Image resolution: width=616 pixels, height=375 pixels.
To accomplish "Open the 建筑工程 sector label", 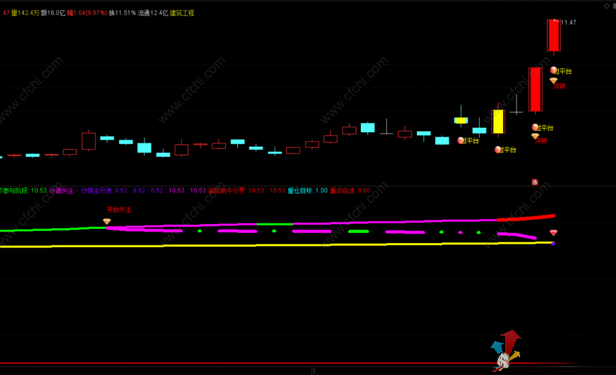I will tap(182, 13).
